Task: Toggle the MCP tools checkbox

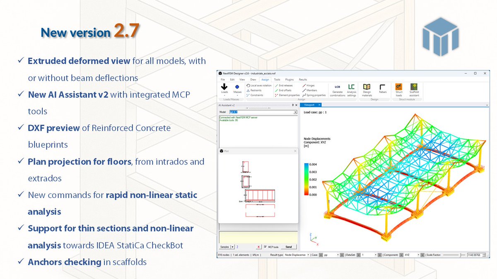Action: pyautogui.click(x=265, y=247)
